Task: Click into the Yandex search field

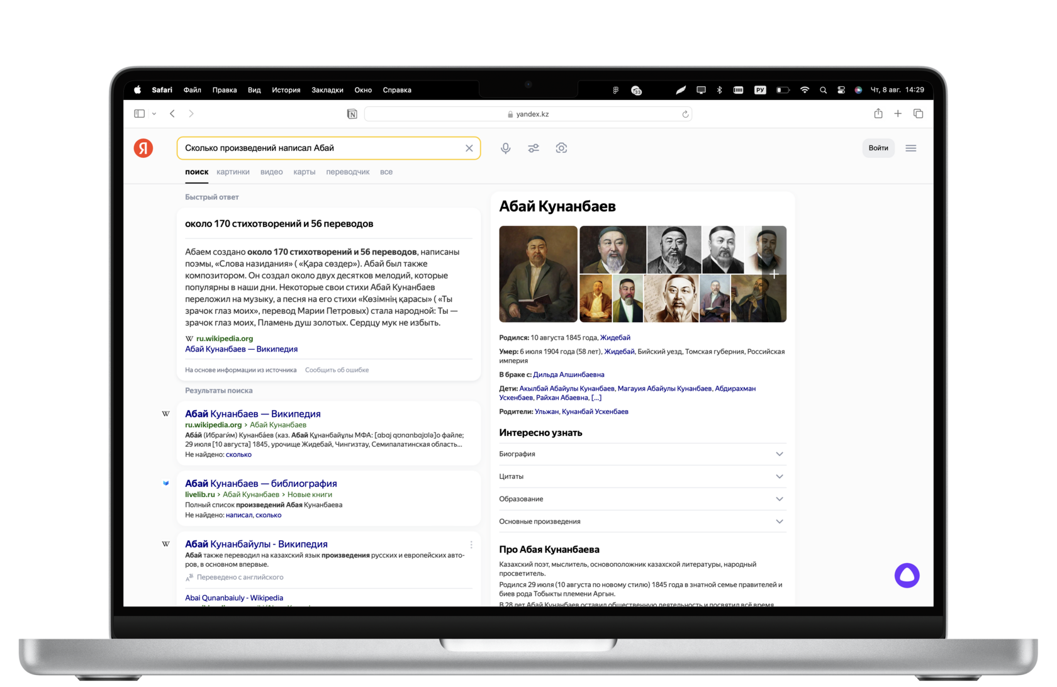Action: (x=321, y=148)
